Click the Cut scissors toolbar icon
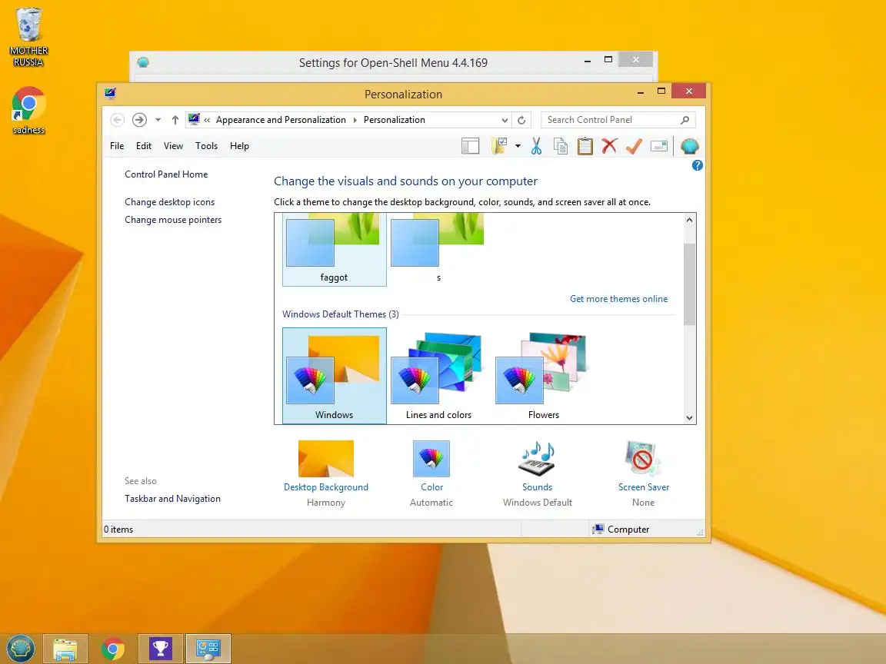The height and width of the screenshot is (664, 886). click(535, 146)
